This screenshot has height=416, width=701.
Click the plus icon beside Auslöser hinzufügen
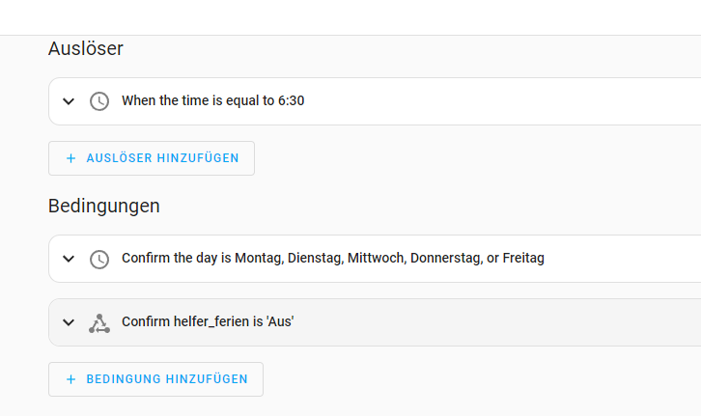tap(70, 158)
